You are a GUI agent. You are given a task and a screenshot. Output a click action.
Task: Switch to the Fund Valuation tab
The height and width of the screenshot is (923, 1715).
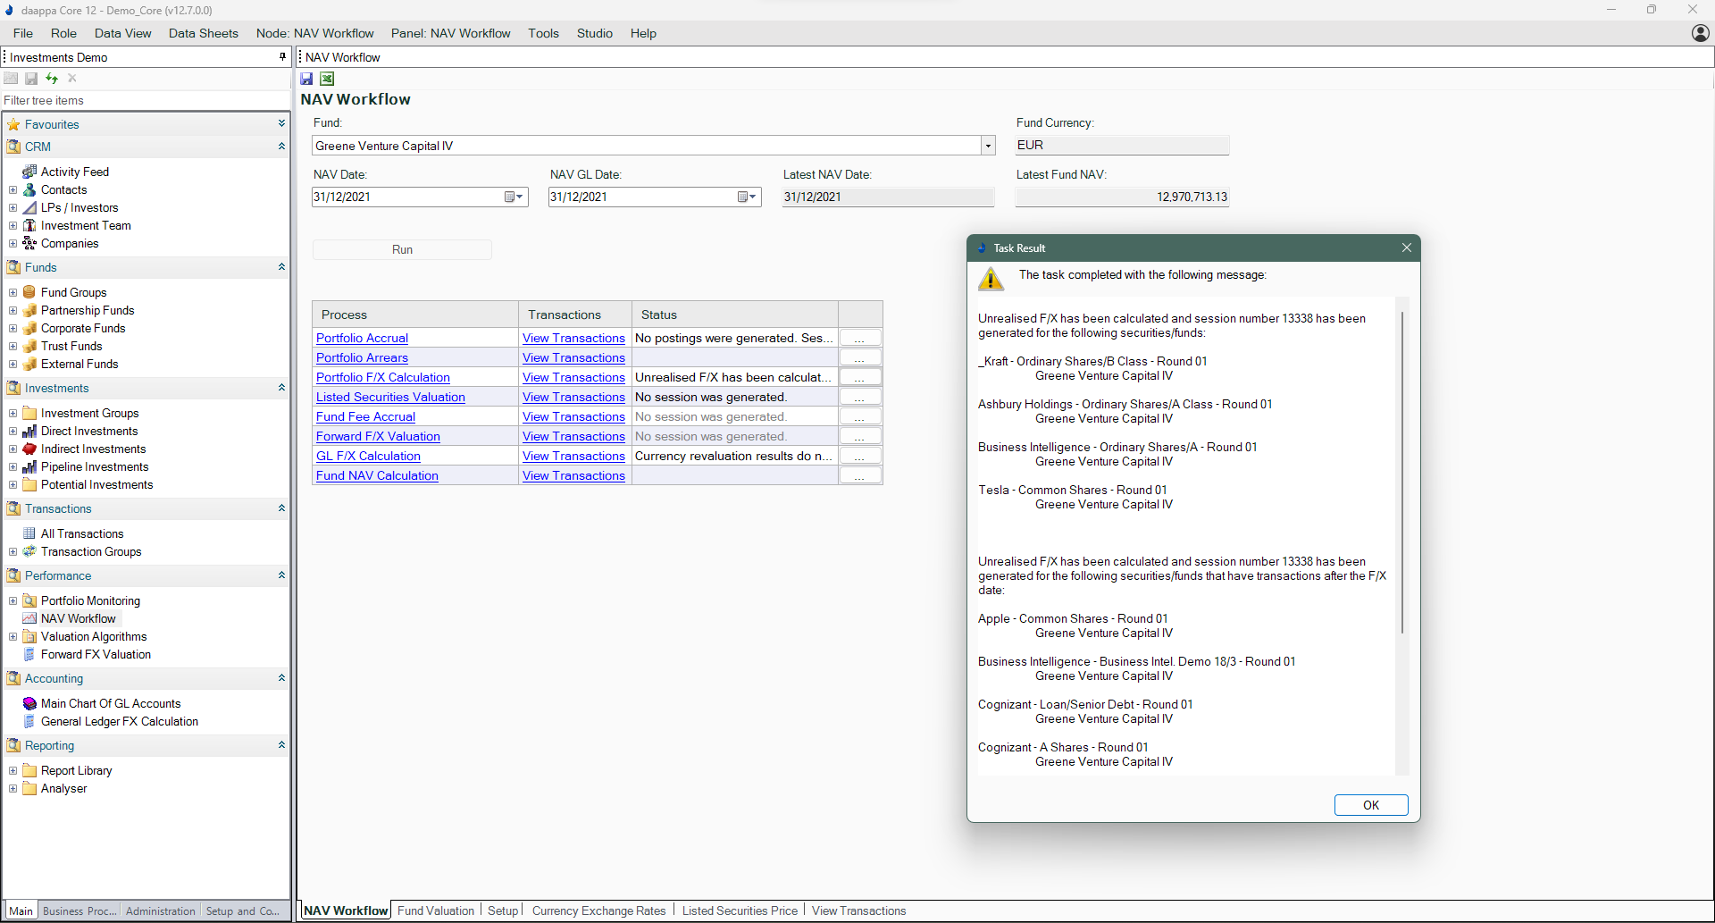coord(436,910)
